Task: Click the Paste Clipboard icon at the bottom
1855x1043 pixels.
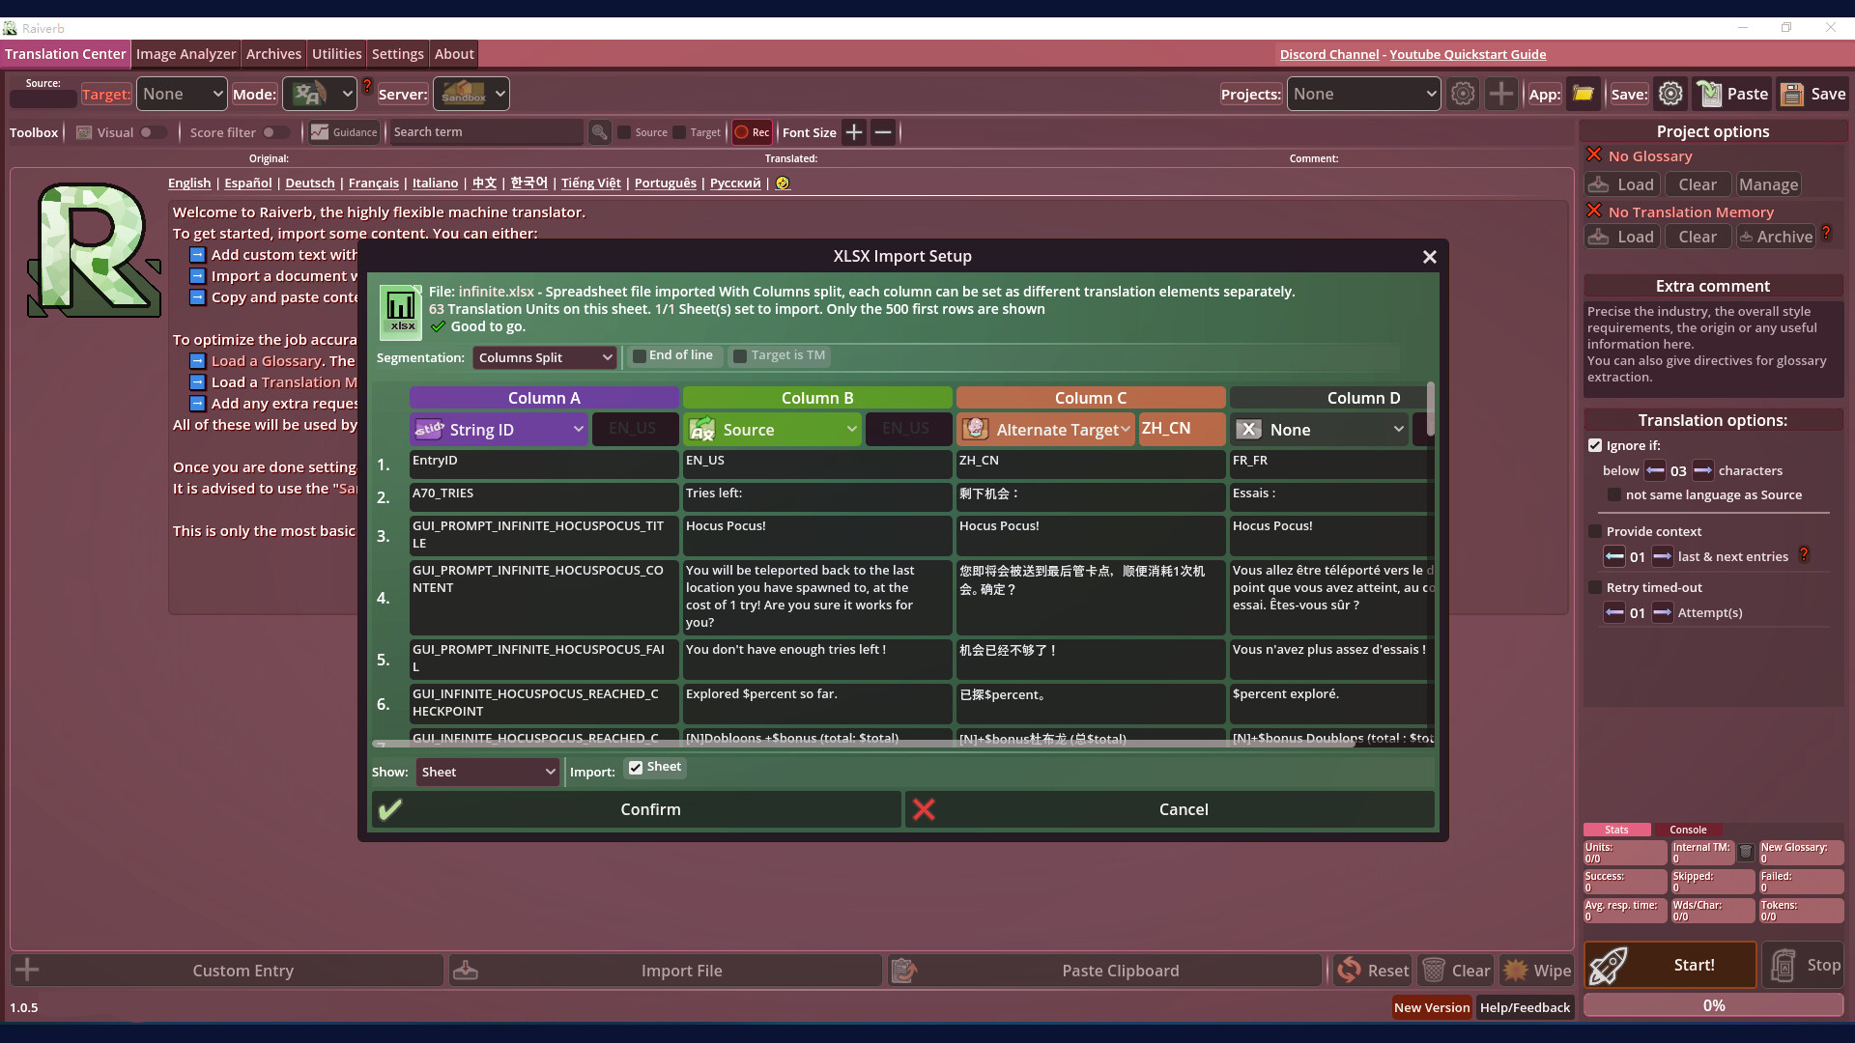Action: pyautogui.click(x=904, y=970)
